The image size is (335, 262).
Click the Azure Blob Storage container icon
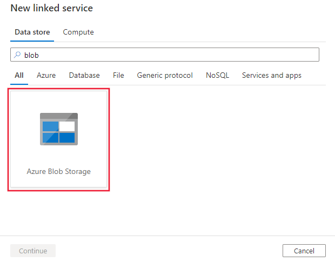[59, 129]
